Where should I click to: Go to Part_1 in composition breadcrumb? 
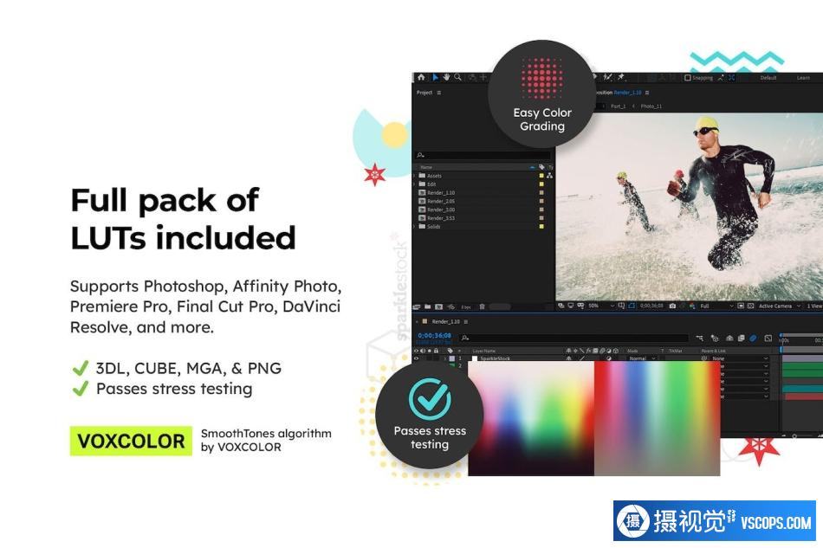[618, 106]
